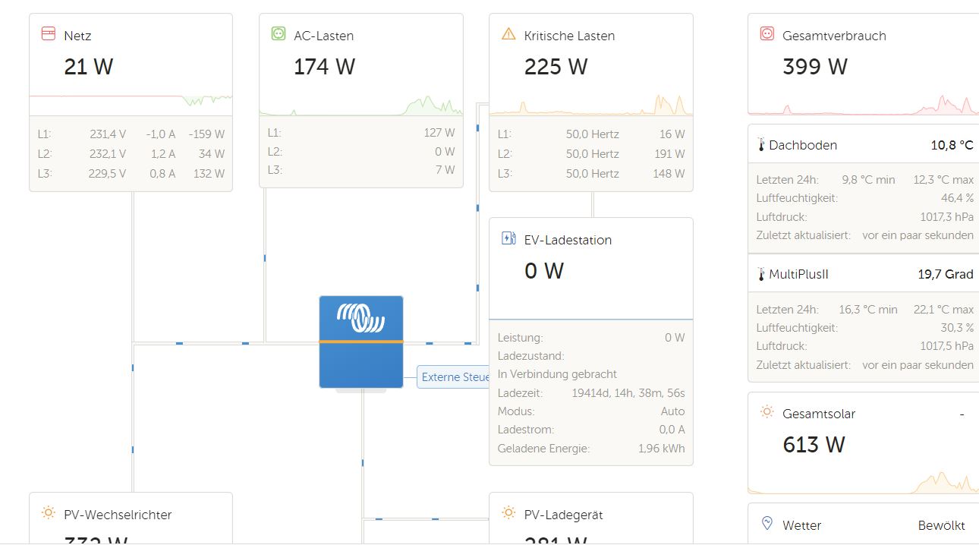979x545 pixels.
Task: Click the Externe Steuerung label
Action: click(454, 377)
